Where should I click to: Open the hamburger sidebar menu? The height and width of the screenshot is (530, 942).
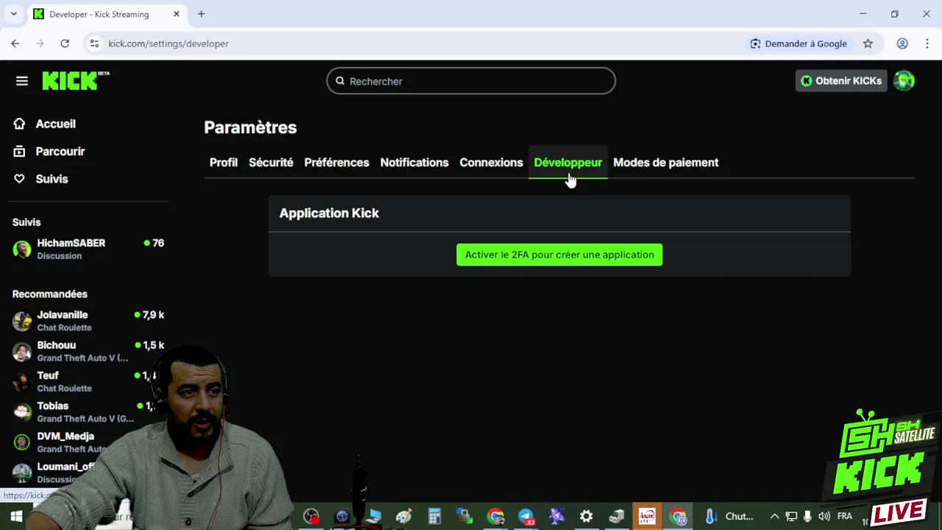pos(22,81)
